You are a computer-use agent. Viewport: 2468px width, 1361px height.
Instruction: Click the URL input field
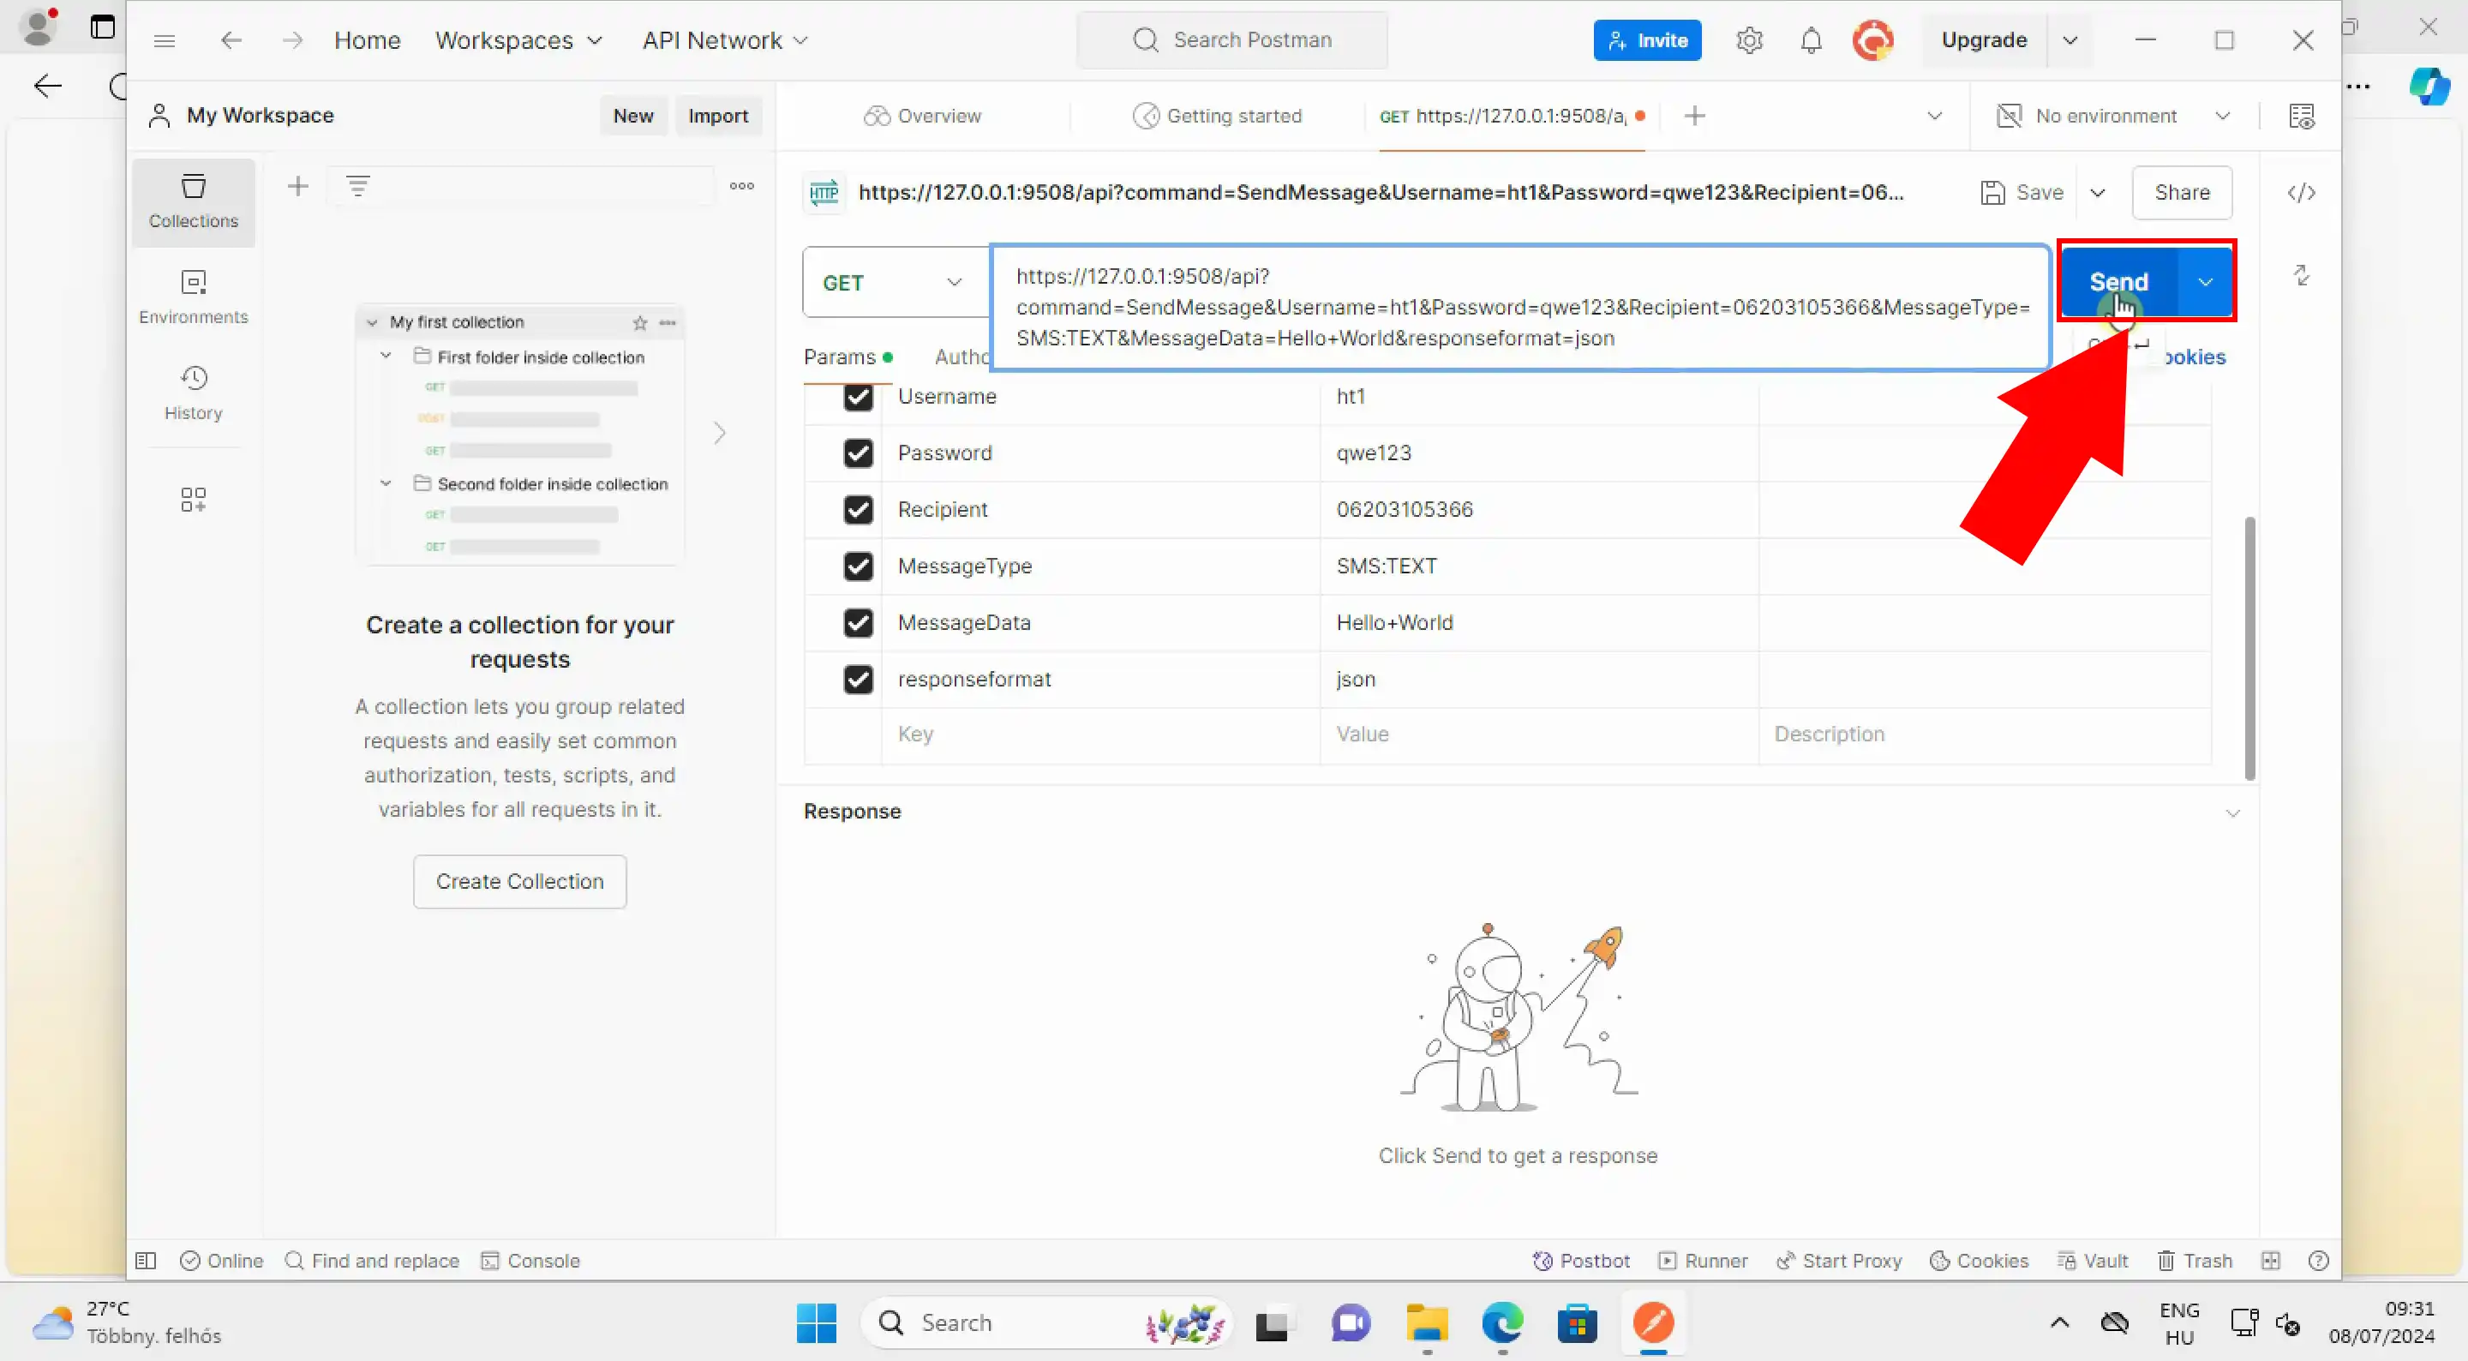[x=1521, y=307]
